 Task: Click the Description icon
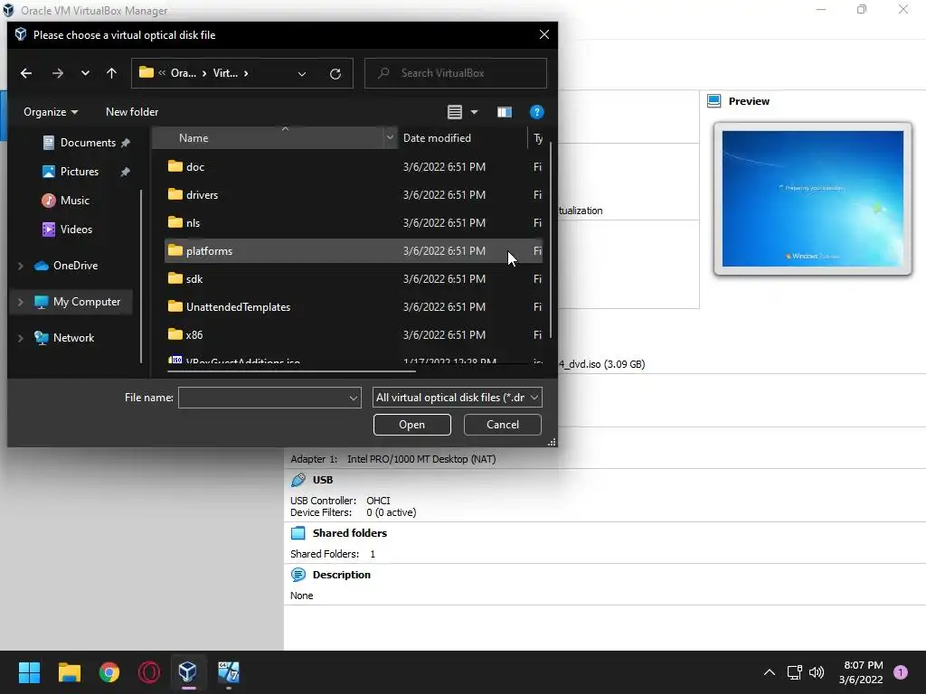tap(298, 575)
